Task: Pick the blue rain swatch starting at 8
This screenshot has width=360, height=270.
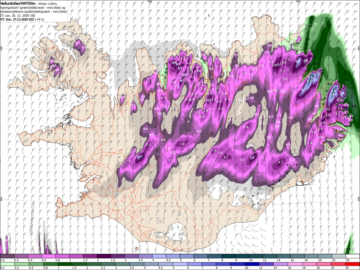Action: tap(223, 264)
